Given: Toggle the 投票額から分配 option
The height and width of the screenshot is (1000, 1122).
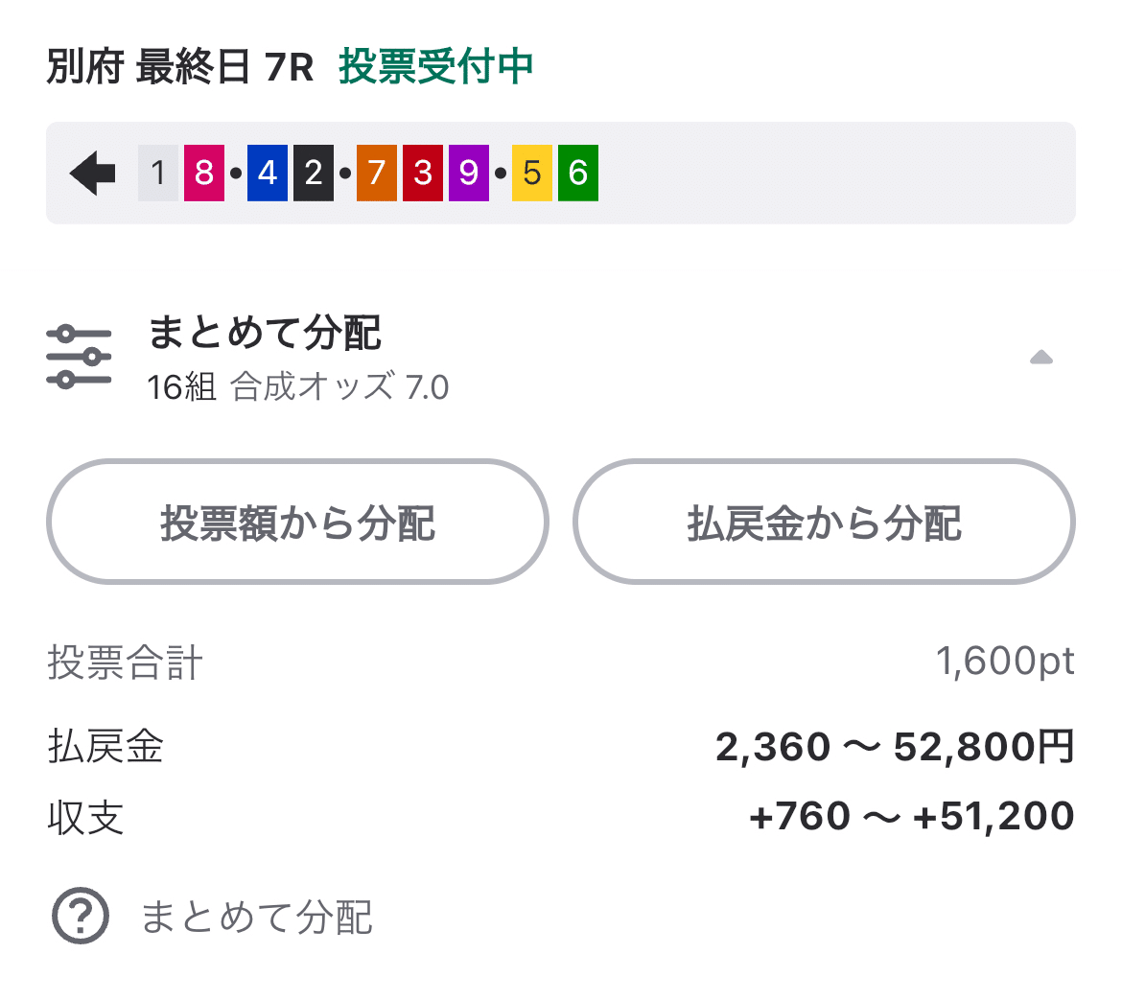Looking at the screenshot, I should coord(298,523).
